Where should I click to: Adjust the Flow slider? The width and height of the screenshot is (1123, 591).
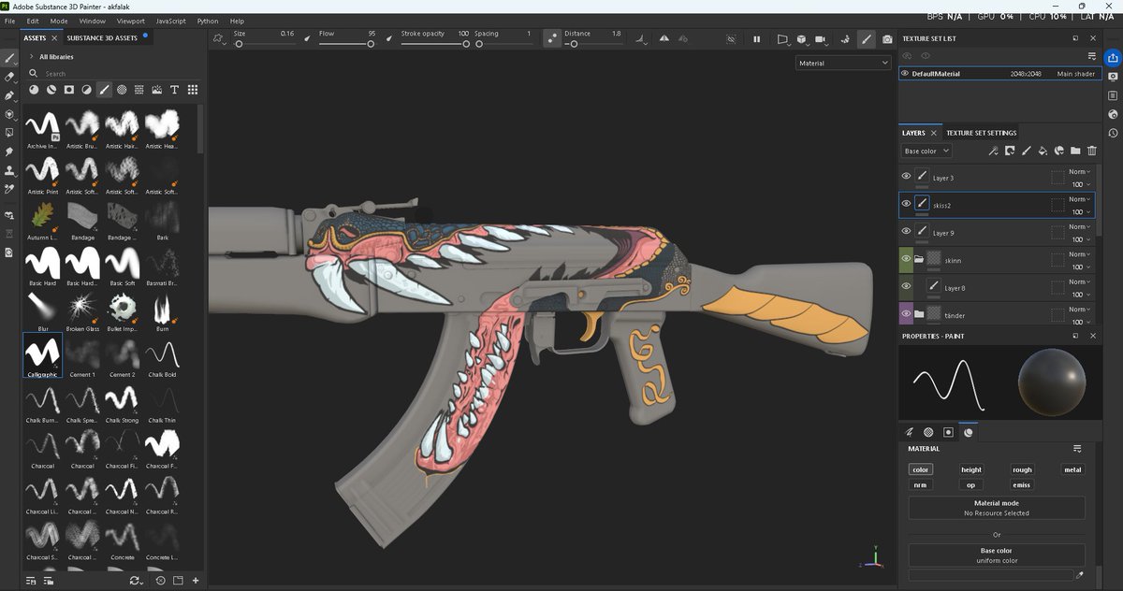tap(347, 44)
